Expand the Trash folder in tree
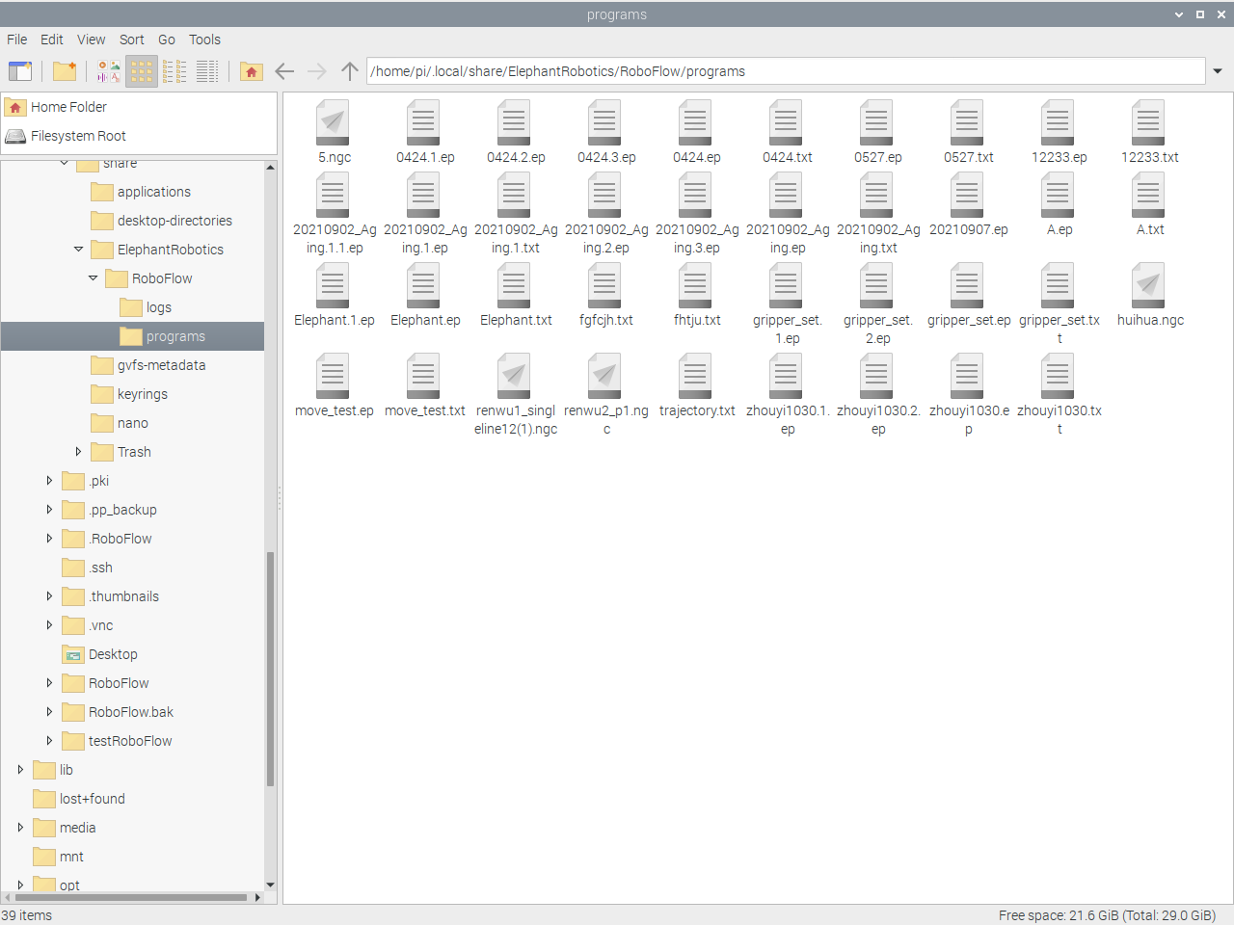 pos(79,452)
